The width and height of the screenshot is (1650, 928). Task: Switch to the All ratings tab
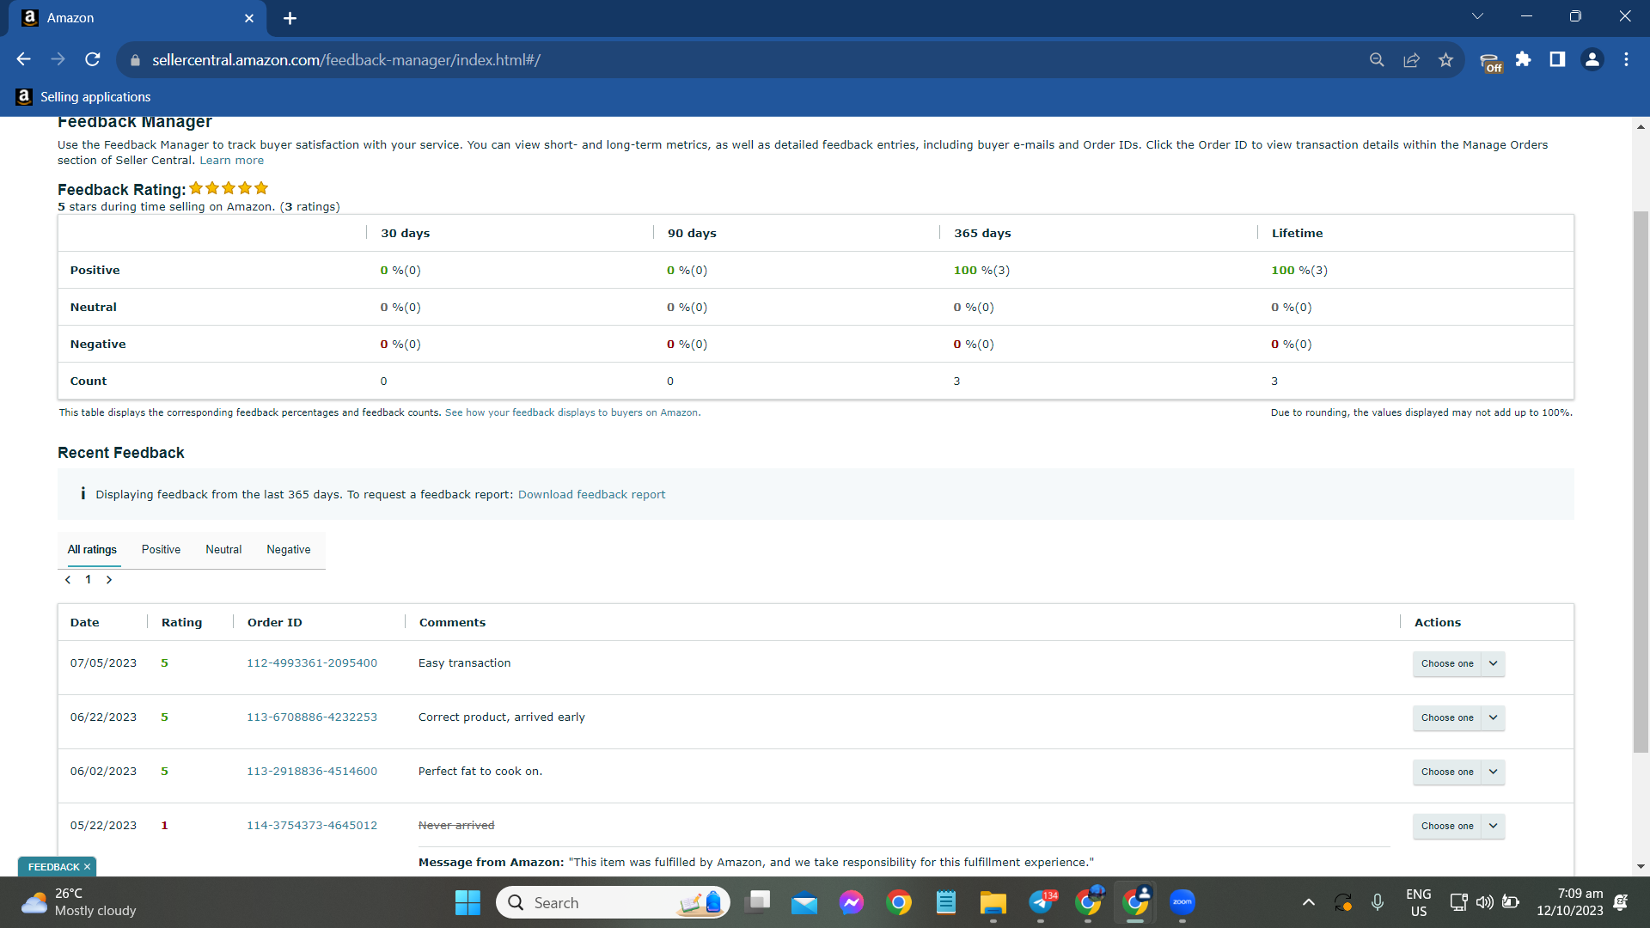(x=92, y=550)
